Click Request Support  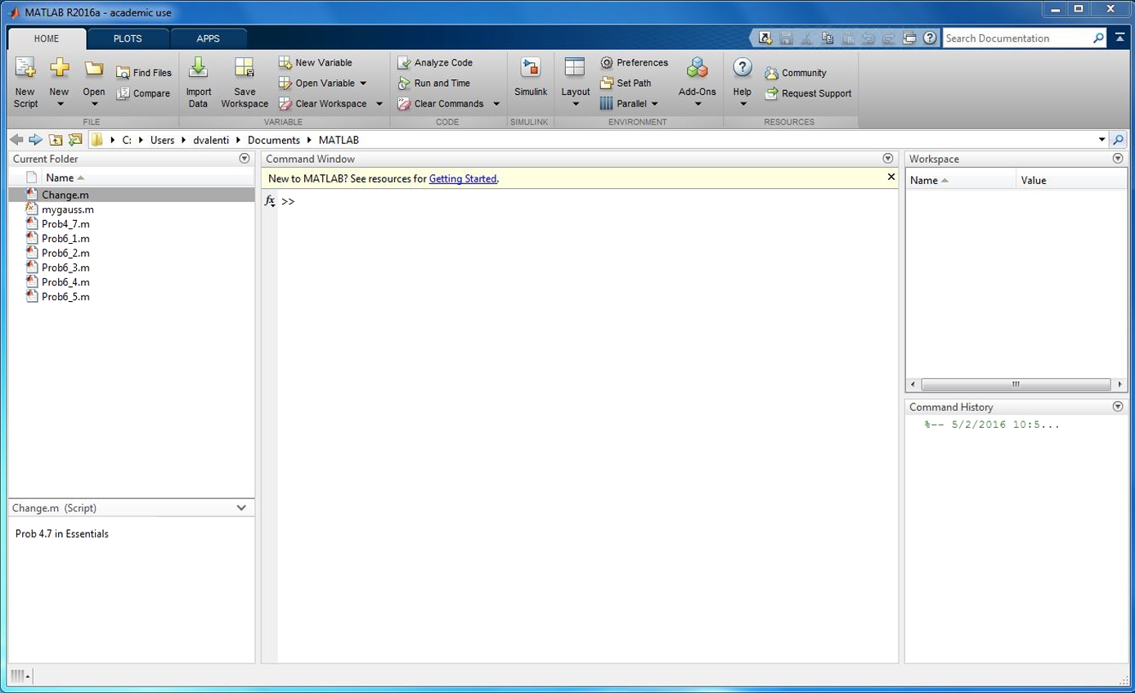808,93
